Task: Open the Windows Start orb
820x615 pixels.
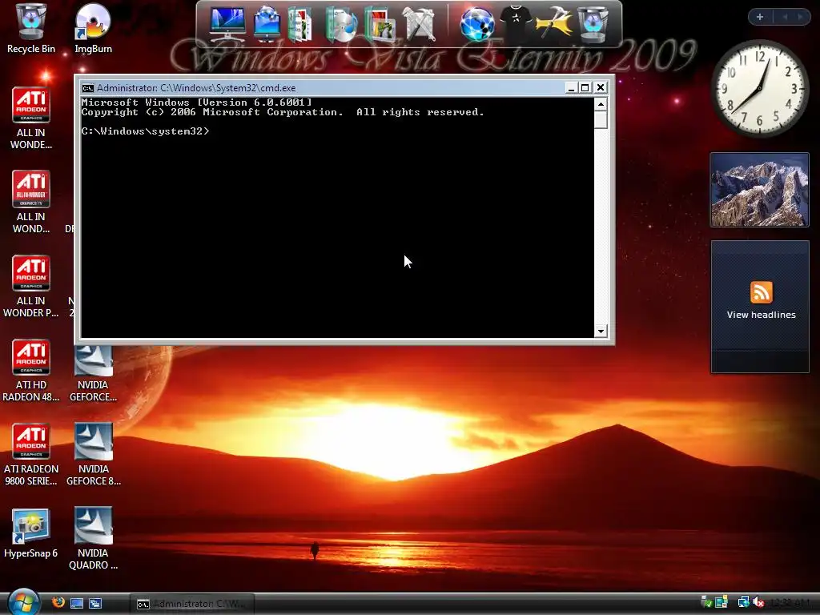Action: click(x=23, y=601)
